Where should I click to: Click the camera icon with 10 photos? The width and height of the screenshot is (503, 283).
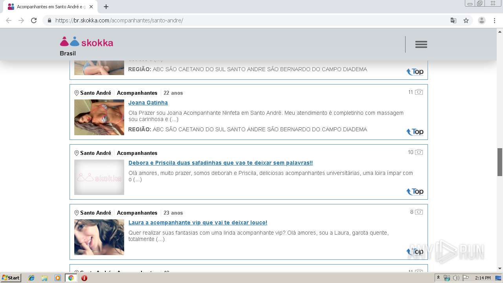tap(419, 152)
